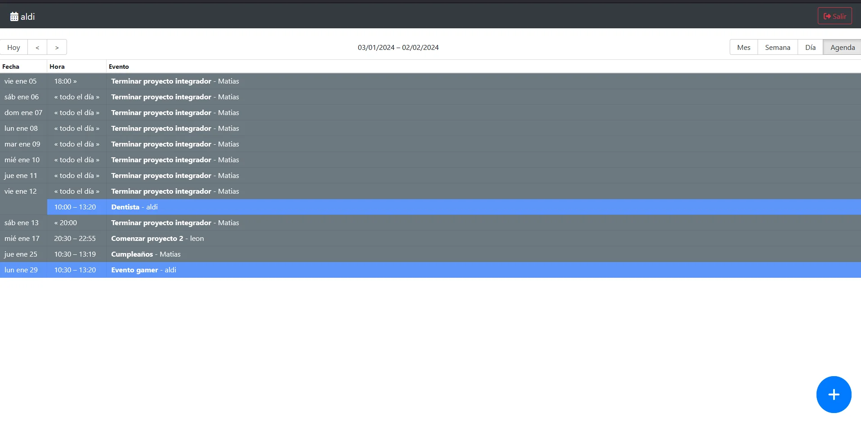Log out with the Salir button

834,16
